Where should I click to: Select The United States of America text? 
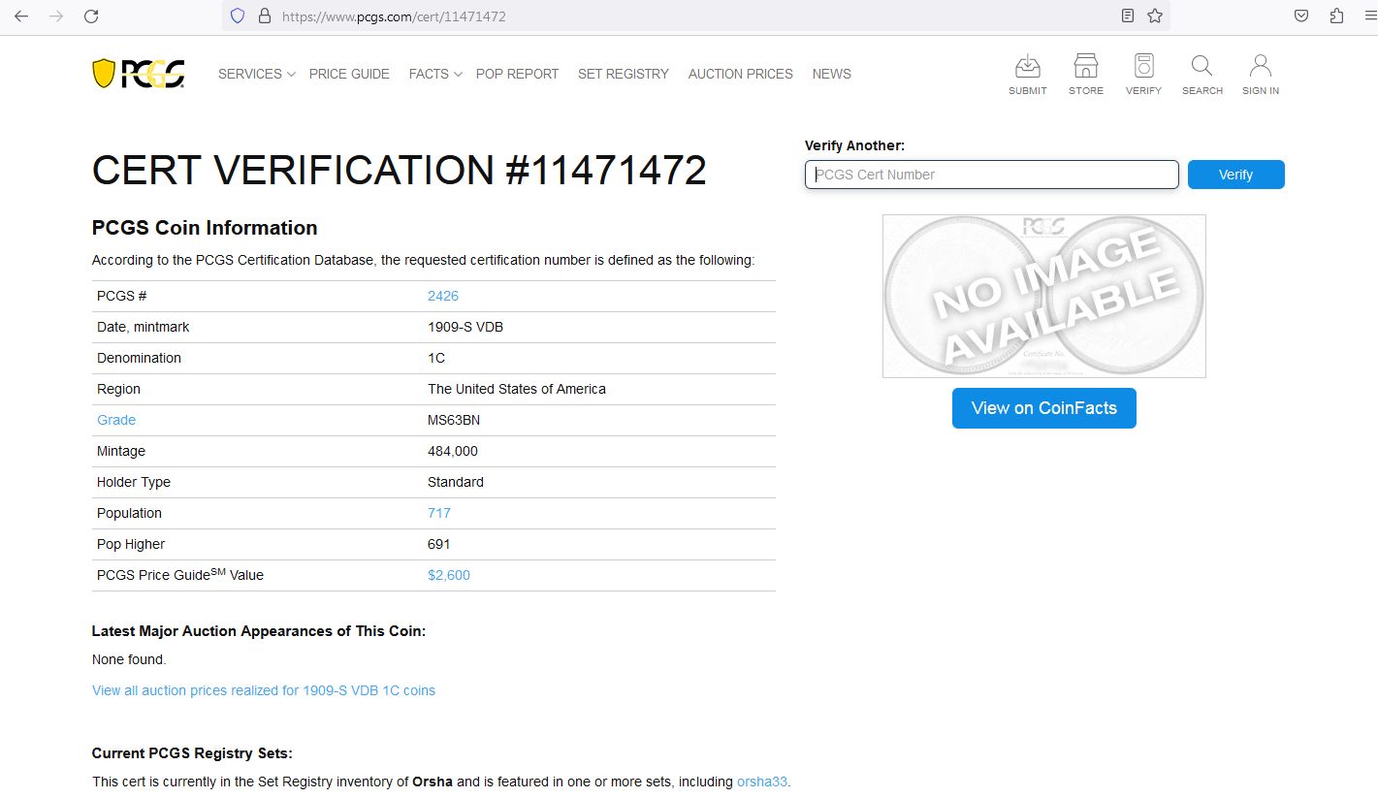point(517,389)
